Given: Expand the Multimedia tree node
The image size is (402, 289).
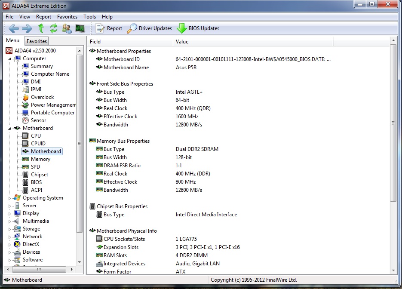Looking at the screenshot, I should [x=9, y=221].
